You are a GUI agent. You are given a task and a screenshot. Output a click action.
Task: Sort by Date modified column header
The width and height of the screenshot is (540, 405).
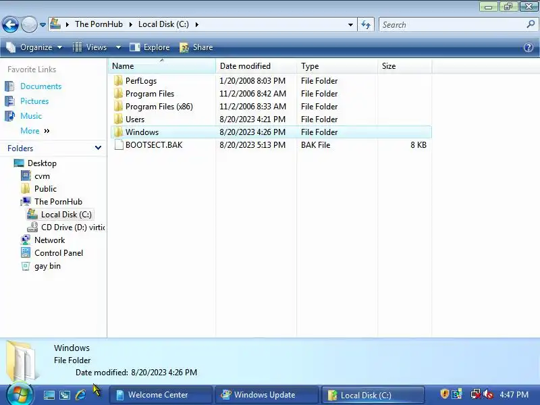click(256, 65)
